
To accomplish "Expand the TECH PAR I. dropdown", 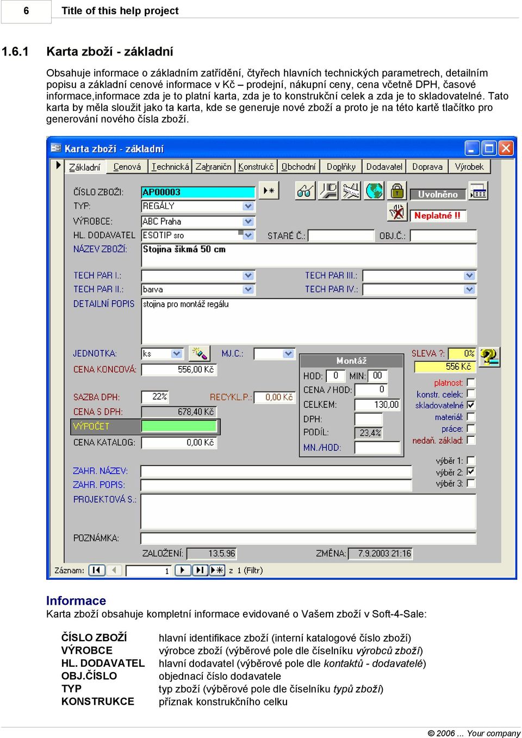I will coord(248,276).
